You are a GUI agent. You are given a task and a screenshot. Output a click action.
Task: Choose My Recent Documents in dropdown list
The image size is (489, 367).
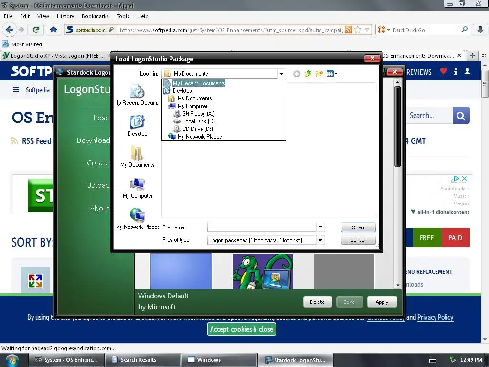[199, 83]
